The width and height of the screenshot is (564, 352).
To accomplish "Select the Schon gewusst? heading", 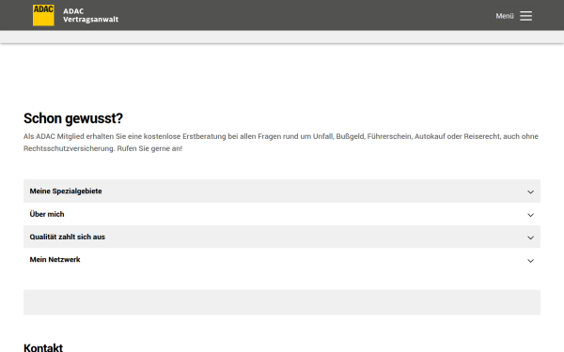I will click(73, 118).
